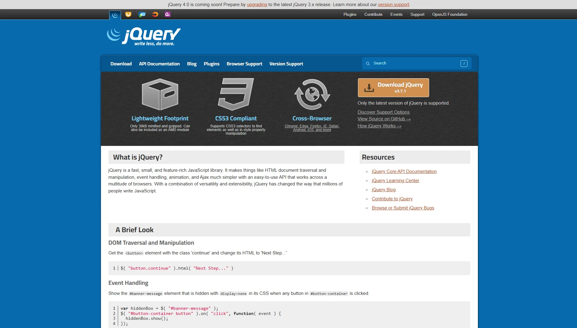Click the #button-container inline code
577x328 pixels.
click(x=329, y=294)
